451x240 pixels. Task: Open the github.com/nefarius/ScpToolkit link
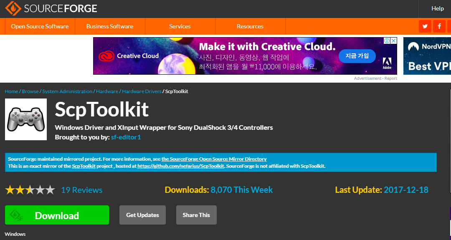click(x=181, y=166)
